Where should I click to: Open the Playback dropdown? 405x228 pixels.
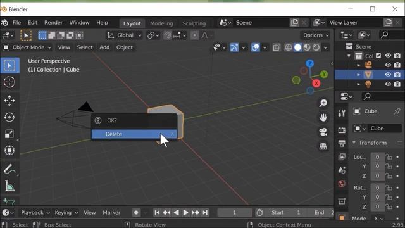click(x=35, y=213)
